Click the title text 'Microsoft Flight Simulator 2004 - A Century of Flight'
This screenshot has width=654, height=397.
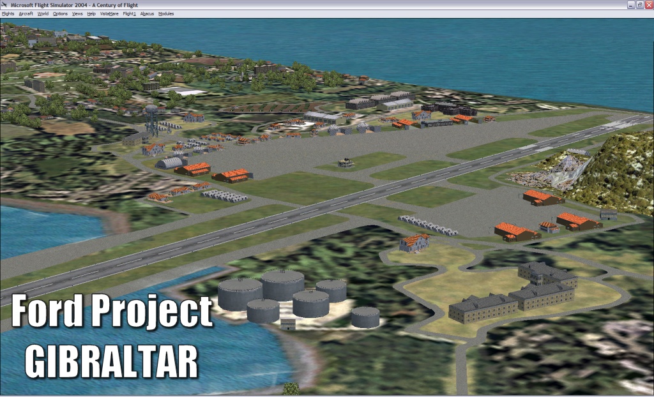(x=74, y=5)
